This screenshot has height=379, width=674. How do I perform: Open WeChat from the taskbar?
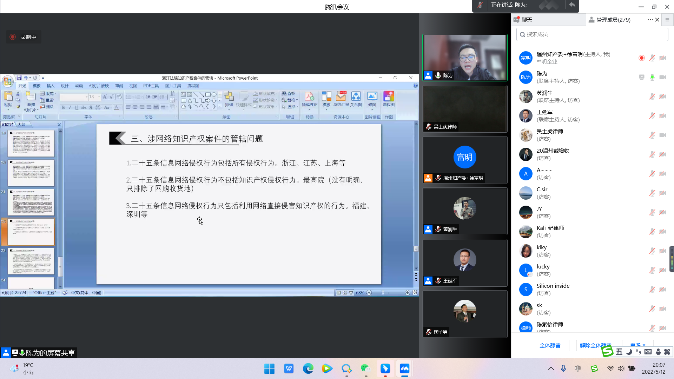[365, 368]
